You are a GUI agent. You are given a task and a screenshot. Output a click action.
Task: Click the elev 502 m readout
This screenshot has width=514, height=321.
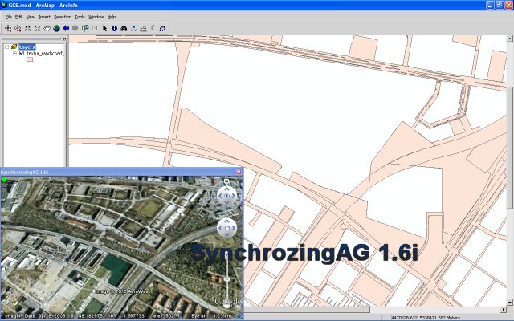tap(166, 316)
